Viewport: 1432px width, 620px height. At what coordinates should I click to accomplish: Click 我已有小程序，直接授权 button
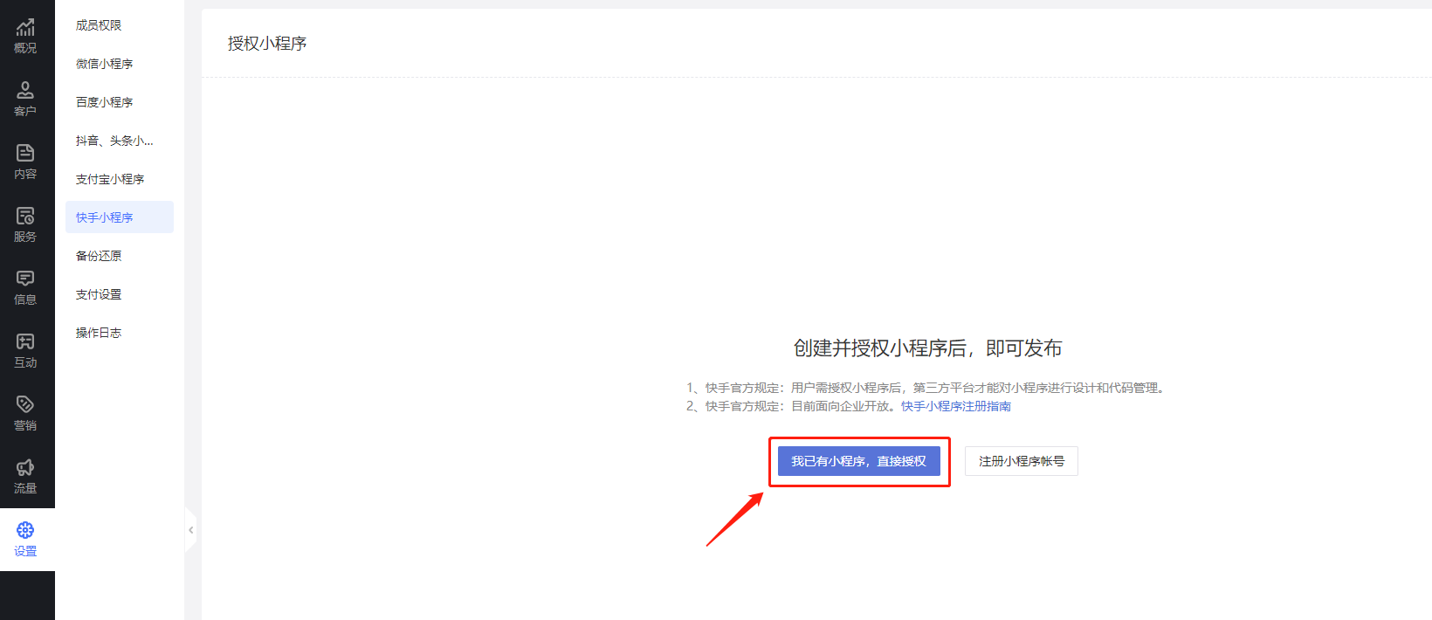[x=859, y=461]
